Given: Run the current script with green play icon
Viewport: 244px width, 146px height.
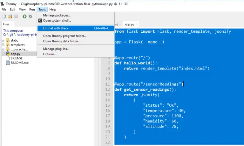Looking at the screenshot, I should (x=24, y=16).
